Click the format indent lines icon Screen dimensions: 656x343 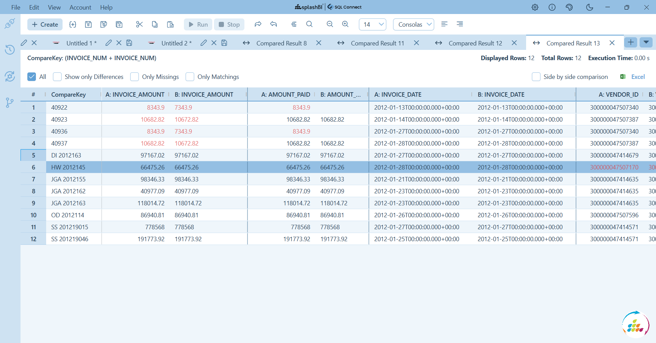coord(294,24)
